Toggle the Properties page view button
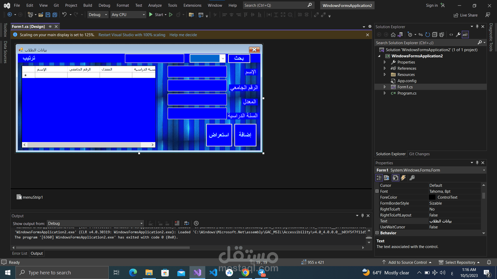This screenshot has width=497, height=279. click(396, 178)
